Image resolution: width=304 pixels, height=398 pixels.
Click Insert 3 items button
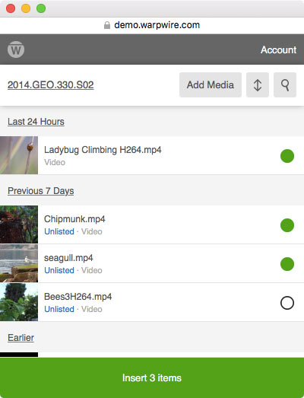152,377
